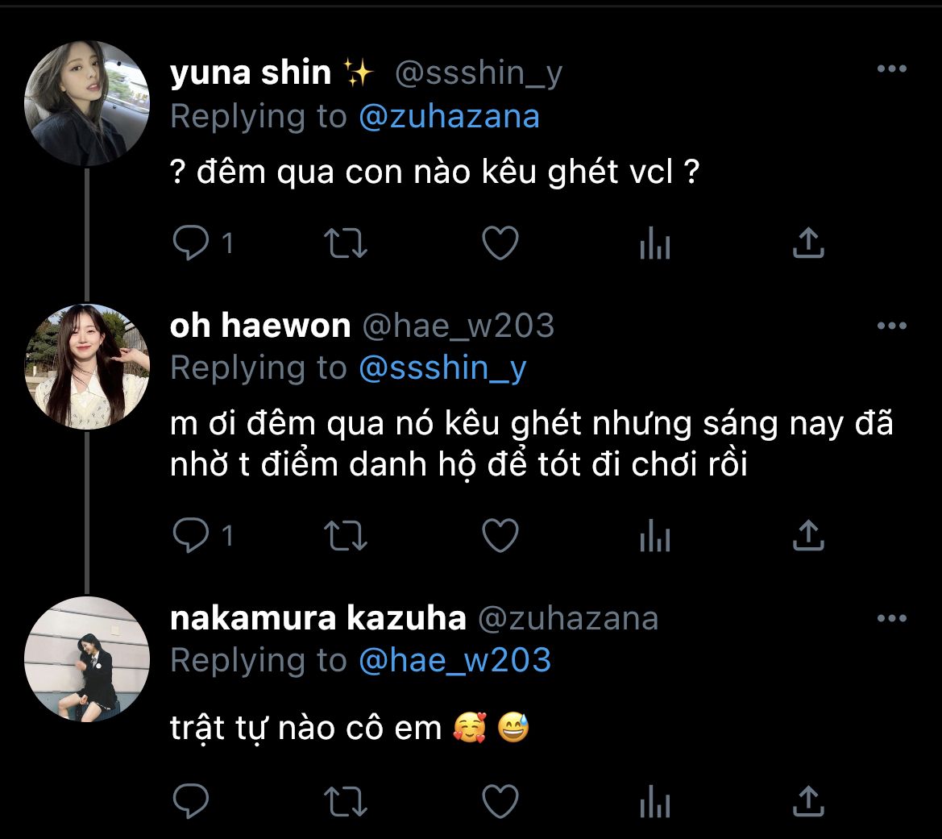Open the @hae_w203 reply mention link
The width and height of the screenshot is (942, 839).
454,661
